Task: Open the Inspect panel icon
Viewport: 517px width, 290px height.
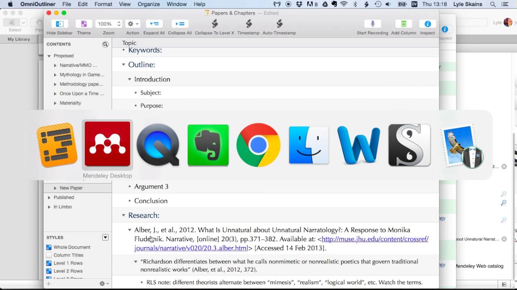Action: click(427, 24)
